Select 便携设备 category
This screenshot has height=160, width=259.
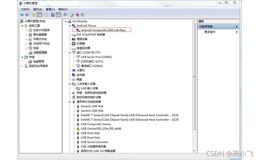(82, 39)
